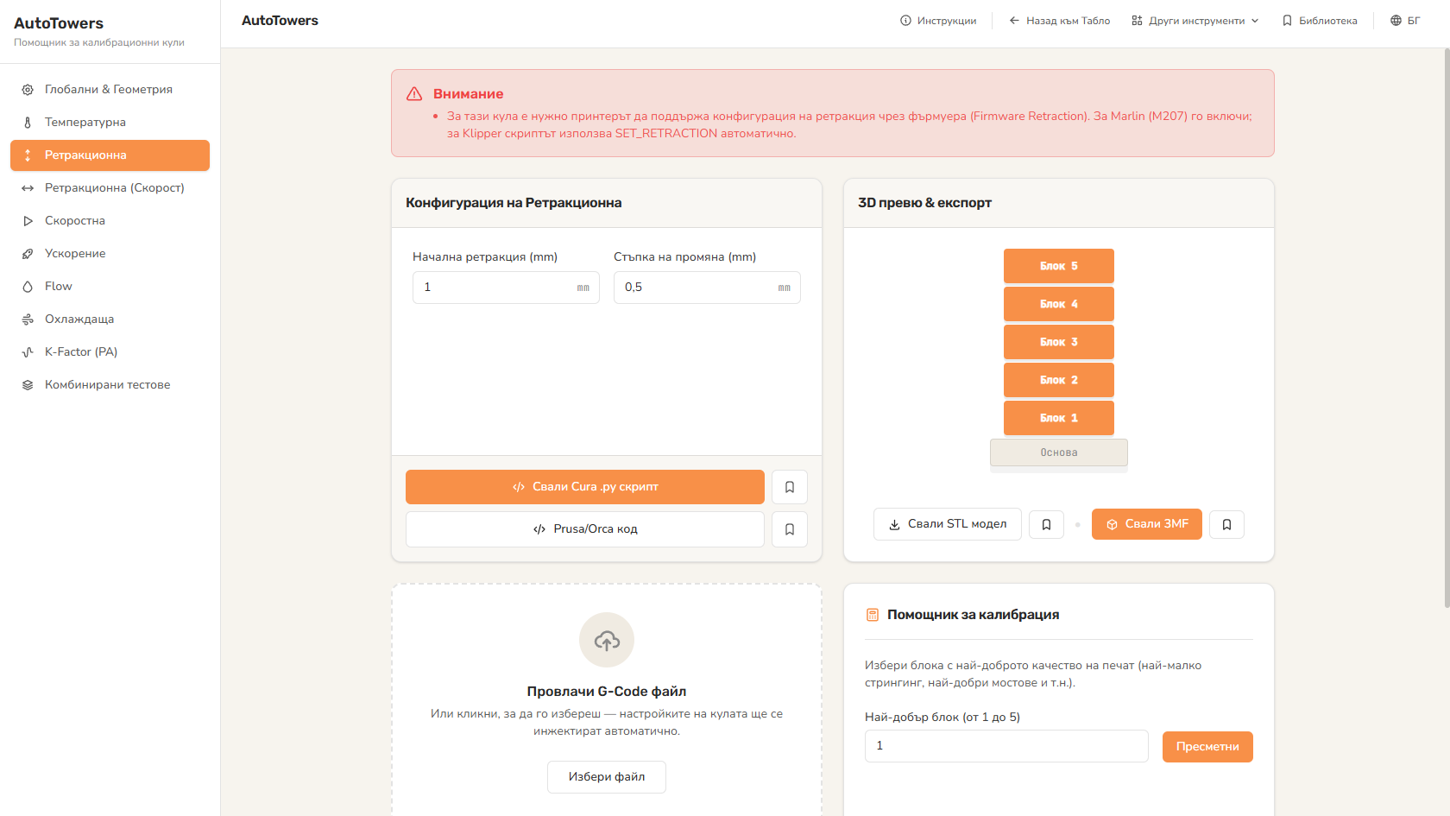Download the 3MF file
Screen dimensions: 1450x816
[x=1147, y=524]
